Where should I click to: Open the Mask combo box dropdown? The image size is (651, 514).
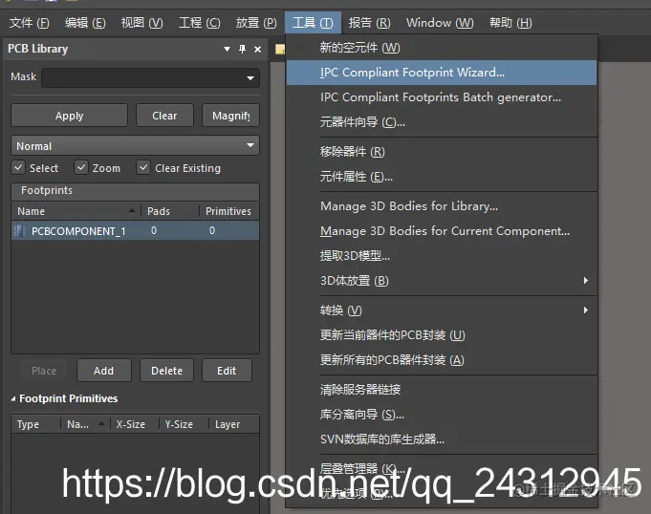pos(250,78)
